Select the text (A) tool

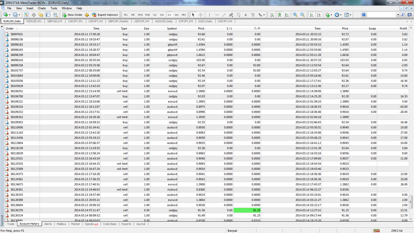click(x=246, y=15)
